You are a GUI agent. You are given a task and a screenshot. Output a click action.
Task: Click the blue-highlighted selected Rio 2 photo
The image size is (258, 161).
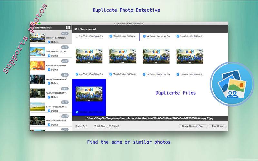click(89, 94)
